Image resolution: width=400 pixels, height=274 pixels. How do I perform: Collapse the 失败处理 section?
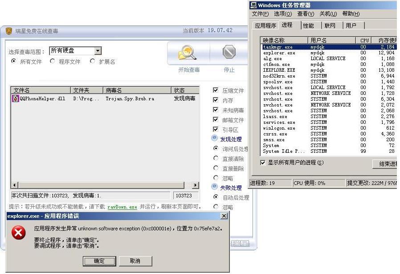tap(215, 187)
